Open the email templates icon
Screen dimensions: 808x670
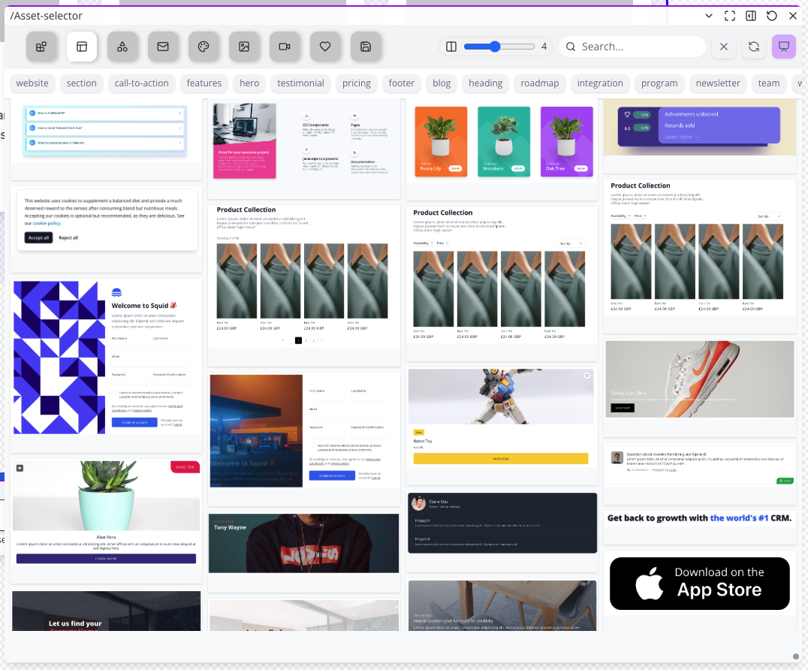coord(163,47)
